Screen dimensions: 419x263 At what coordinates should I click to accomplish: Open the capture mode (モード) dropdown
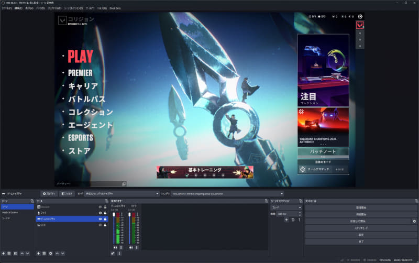coord(122,194)
